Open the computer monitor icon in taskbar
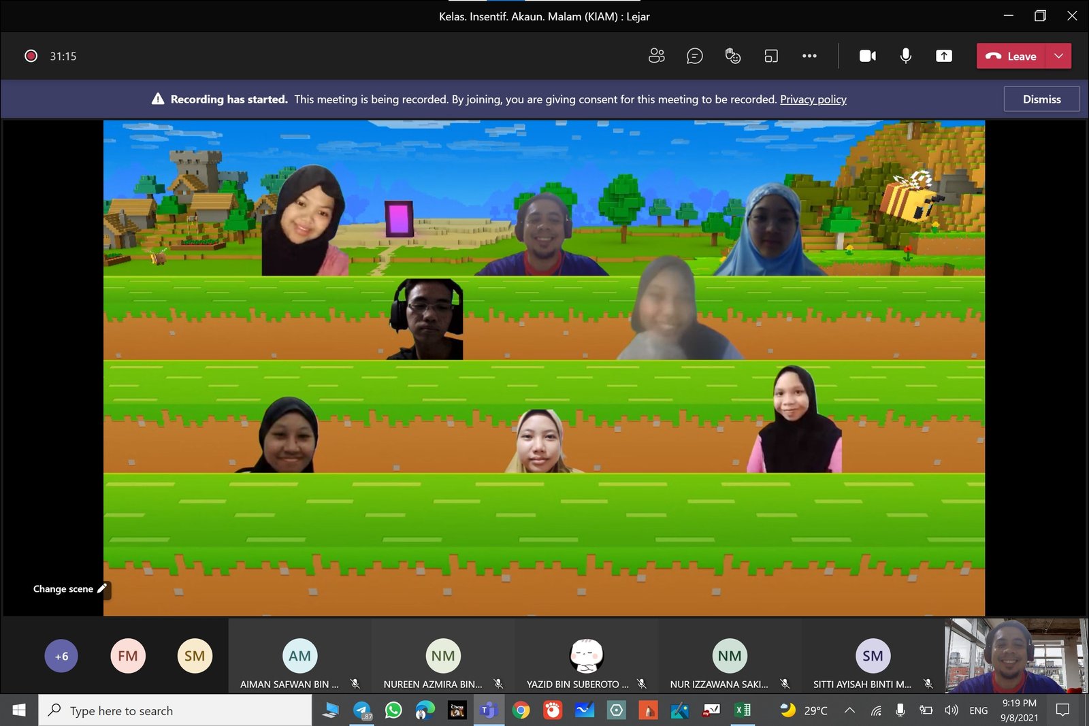Screen dimensions: 1089x726 (x=330, y=710)
